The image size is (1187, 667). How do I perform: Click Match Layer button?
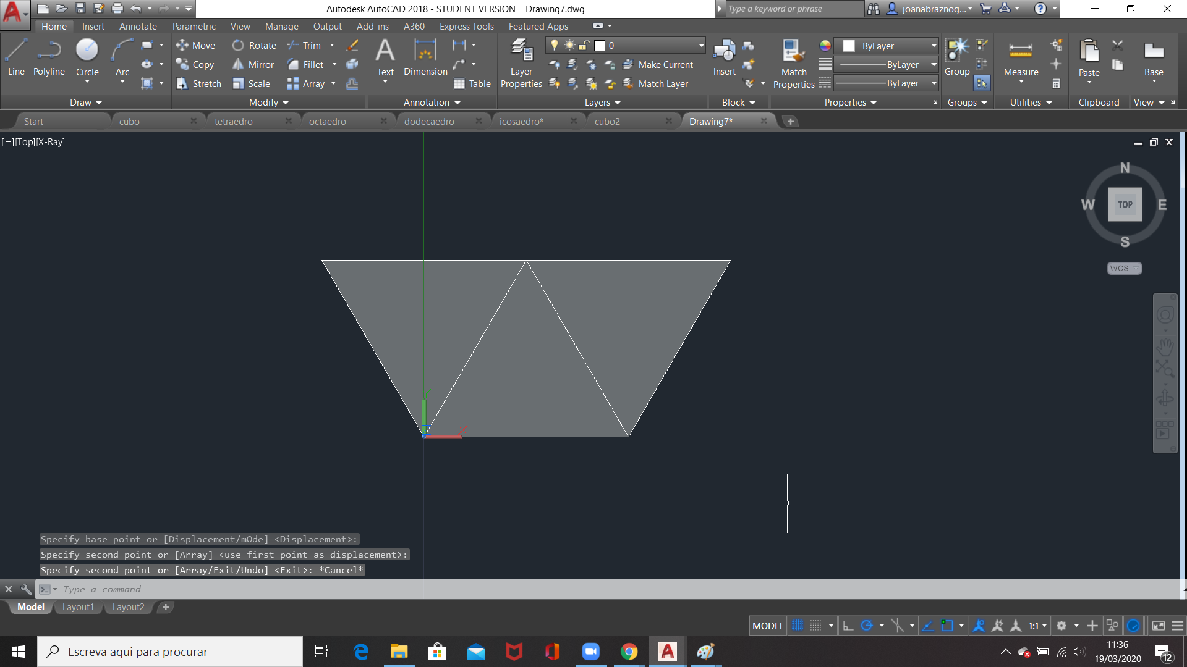pos(655,84)
